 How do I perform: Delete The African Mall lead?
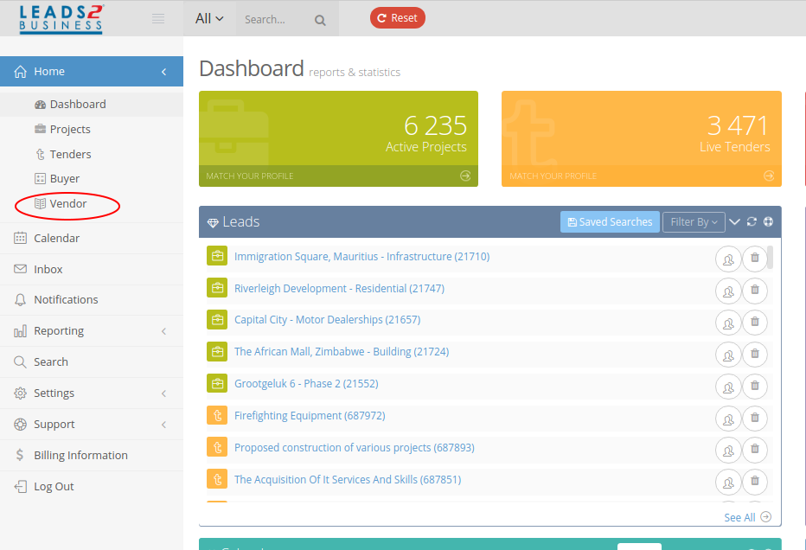point(755,355)
